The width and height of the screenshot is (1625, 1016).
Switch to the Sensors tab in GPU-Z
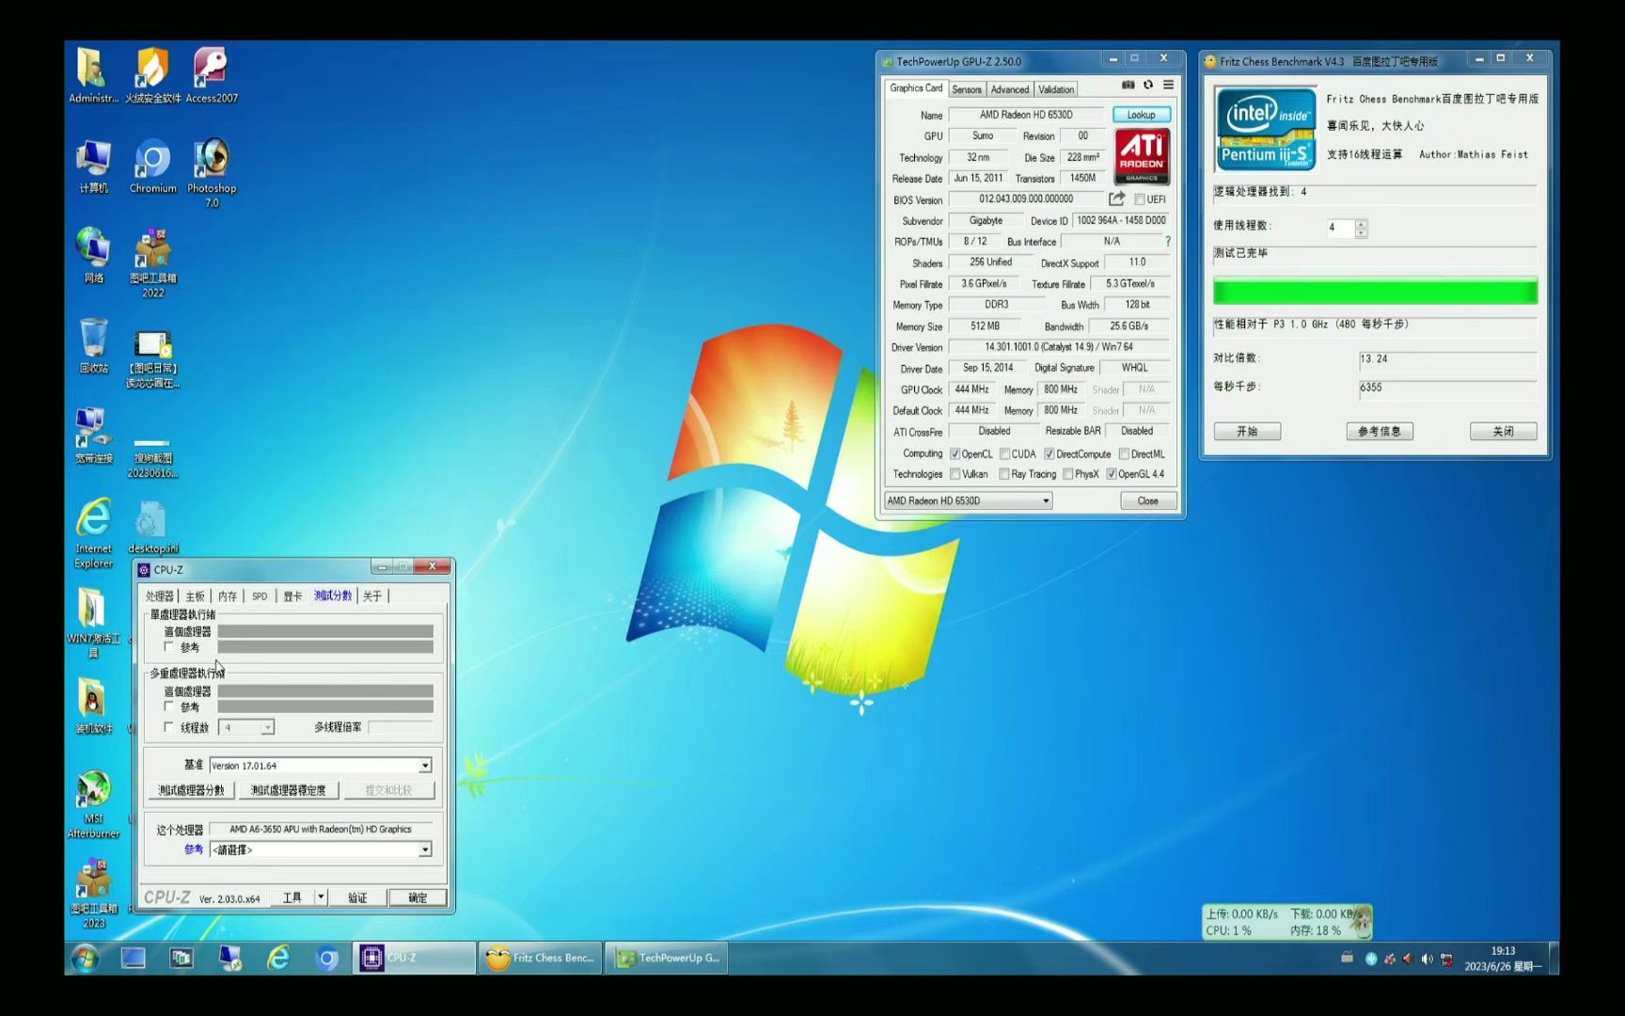[x=966, y=89]
